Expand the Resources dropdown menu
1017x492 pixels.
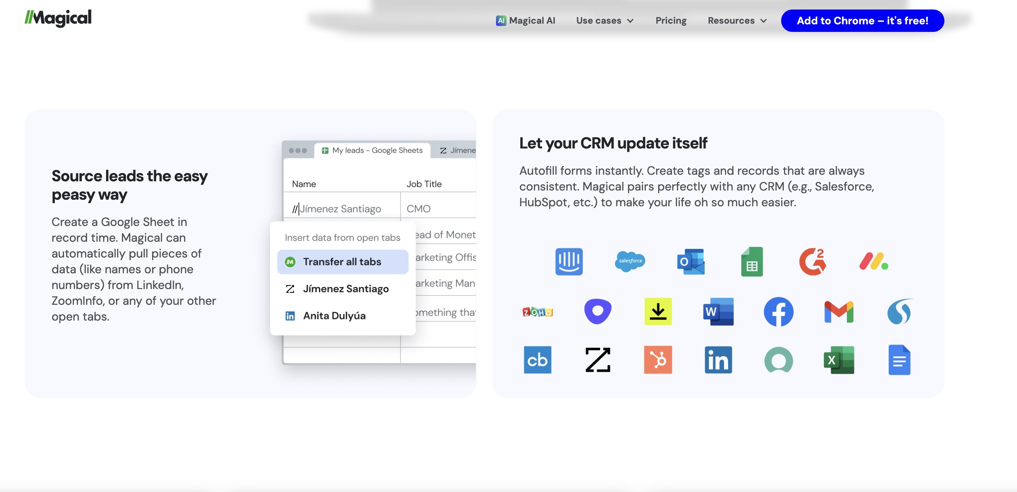point(737,21)
